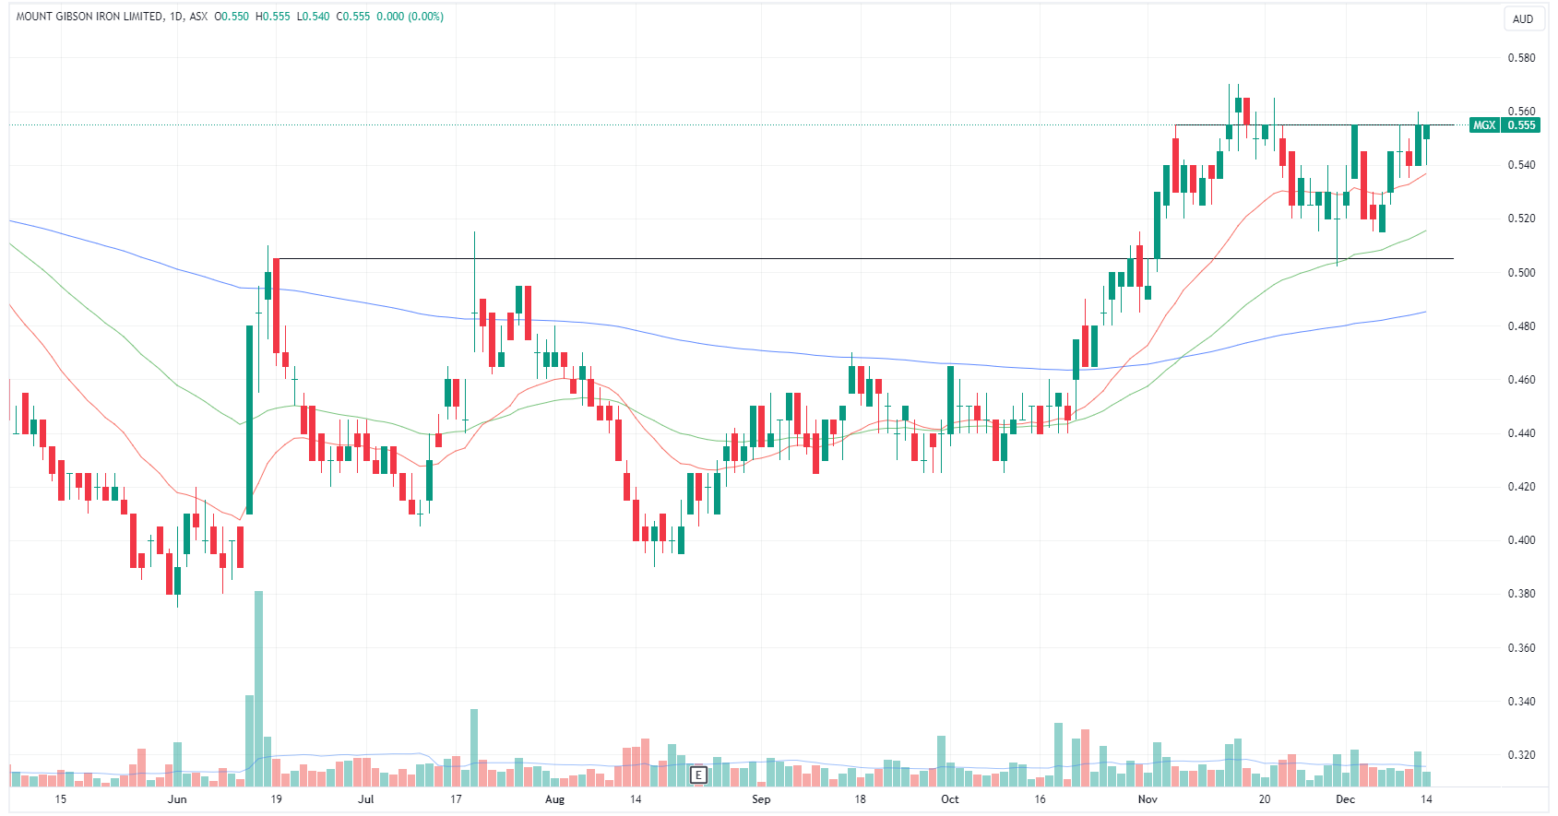Click the MGX symbol price tag
1558x816 pixels.
[1483, 125]
